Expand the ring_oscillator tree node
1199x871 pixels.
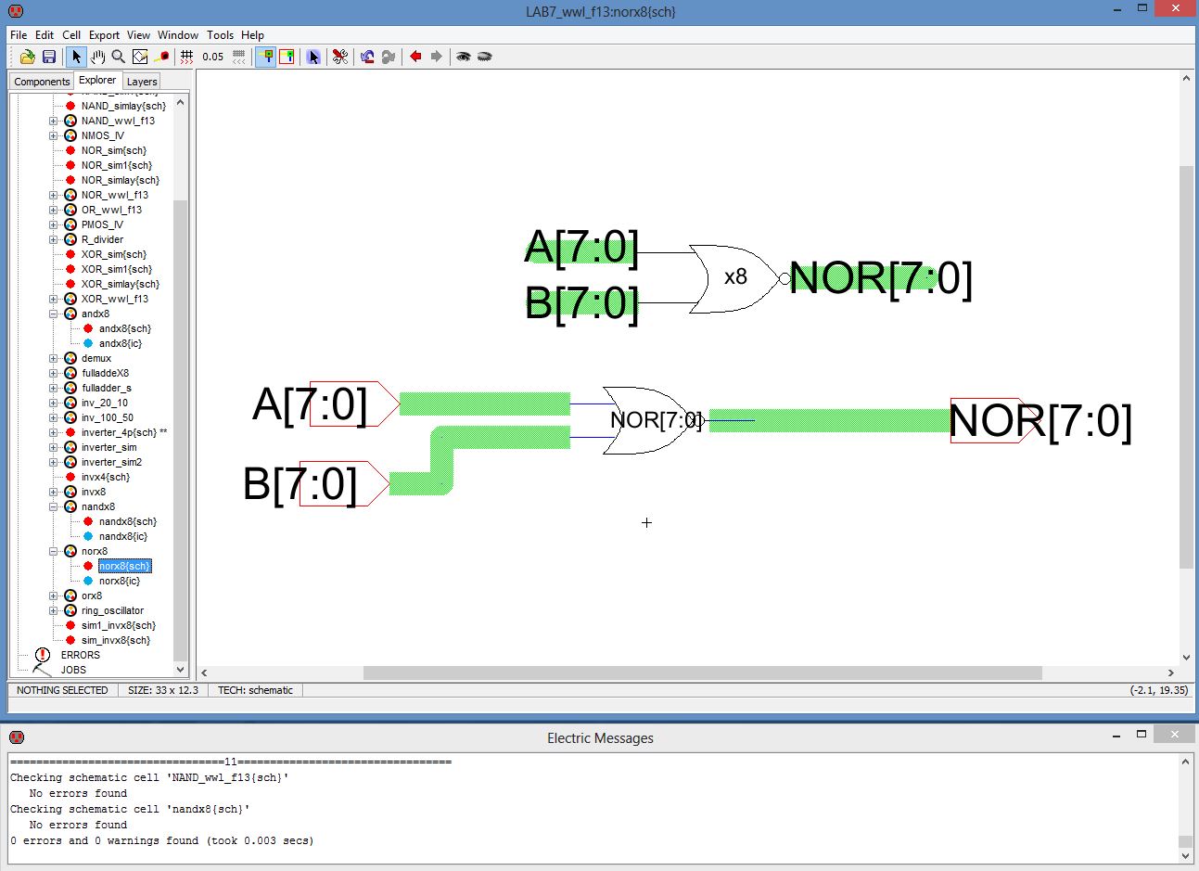point(54,610)
